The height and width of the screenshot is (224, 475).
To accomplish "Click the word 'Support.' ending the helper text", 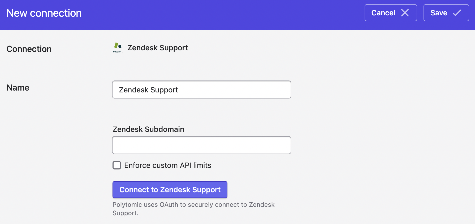I will click(126, 213).
